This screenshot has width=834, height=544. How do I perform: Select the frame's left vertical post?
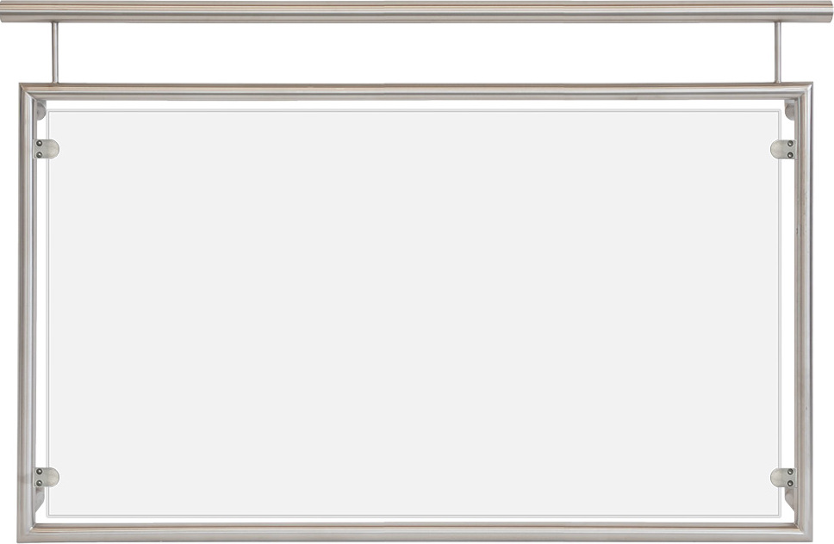[x=27, y=312]
